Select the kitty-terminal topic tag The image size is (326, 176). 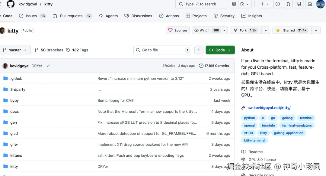(254, 140)
